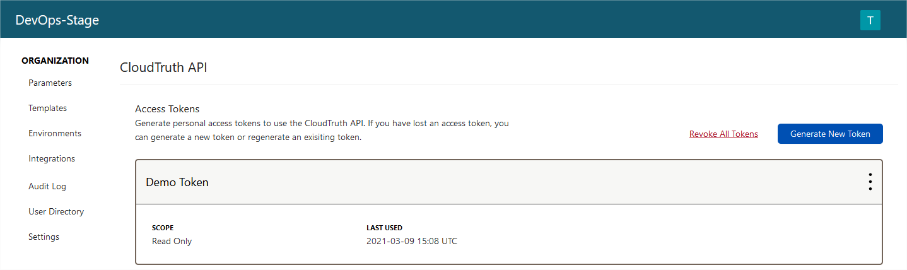
Task: Click the Access Tokens section title
Action: 167,109
